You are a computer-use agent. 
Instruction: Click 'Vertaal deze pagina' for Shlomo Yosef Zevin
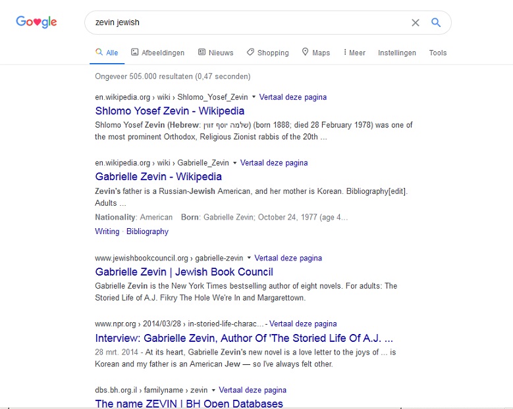pos(293,97)
